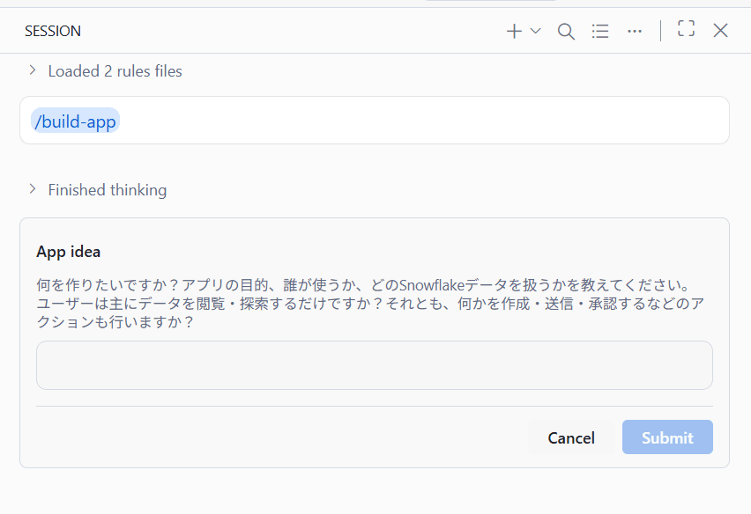Click the Cancel button

tap(571, 437)
